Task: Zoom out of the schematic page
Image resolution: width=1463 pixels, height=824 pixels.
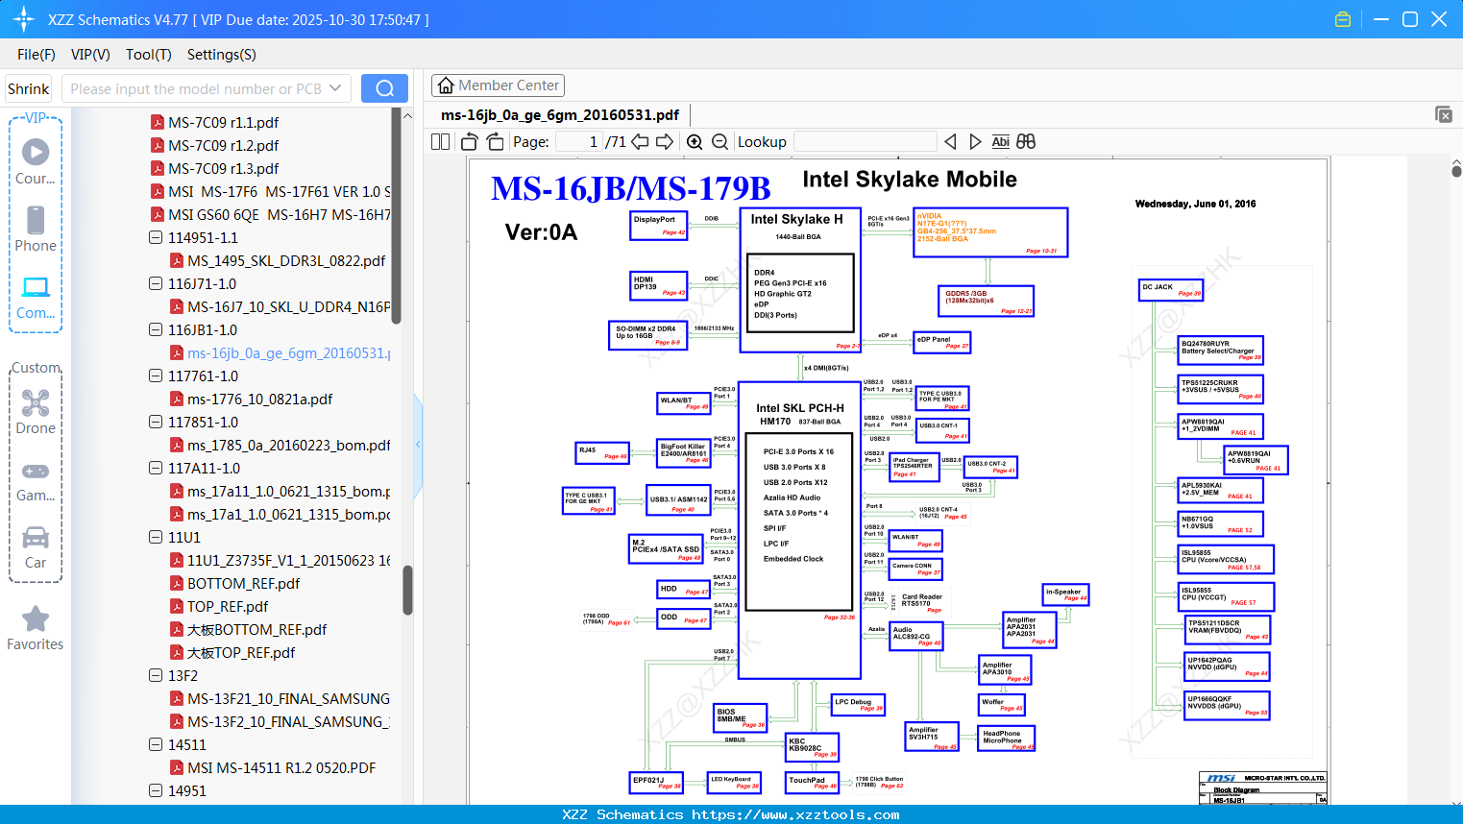Action: [719, 141]
